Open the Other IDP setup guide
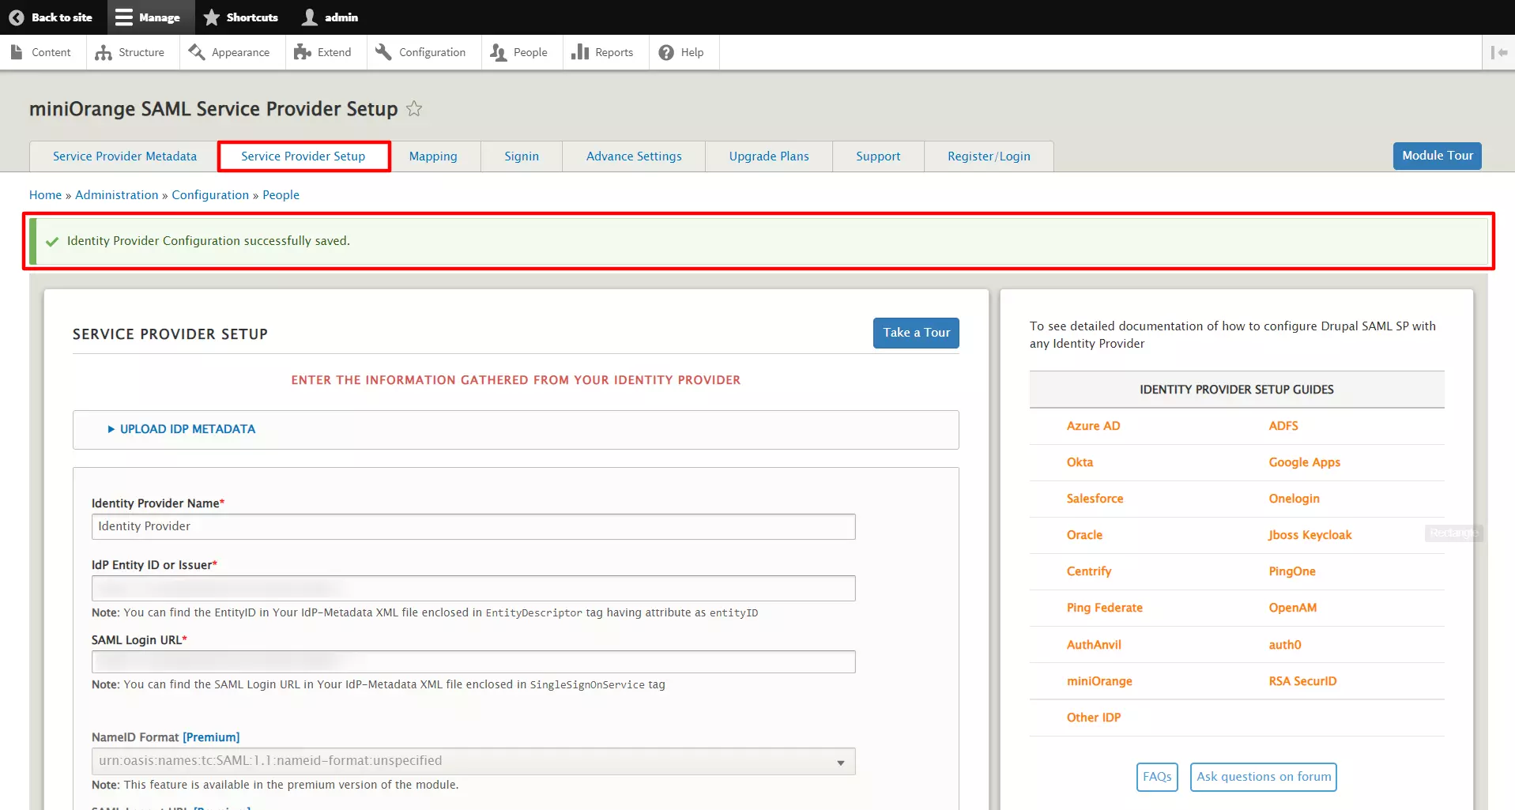 [x=1093, y=718]
